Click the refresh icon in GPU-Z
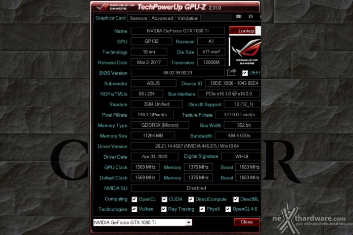This screenshot has width=353, height=235. (250, 17)
